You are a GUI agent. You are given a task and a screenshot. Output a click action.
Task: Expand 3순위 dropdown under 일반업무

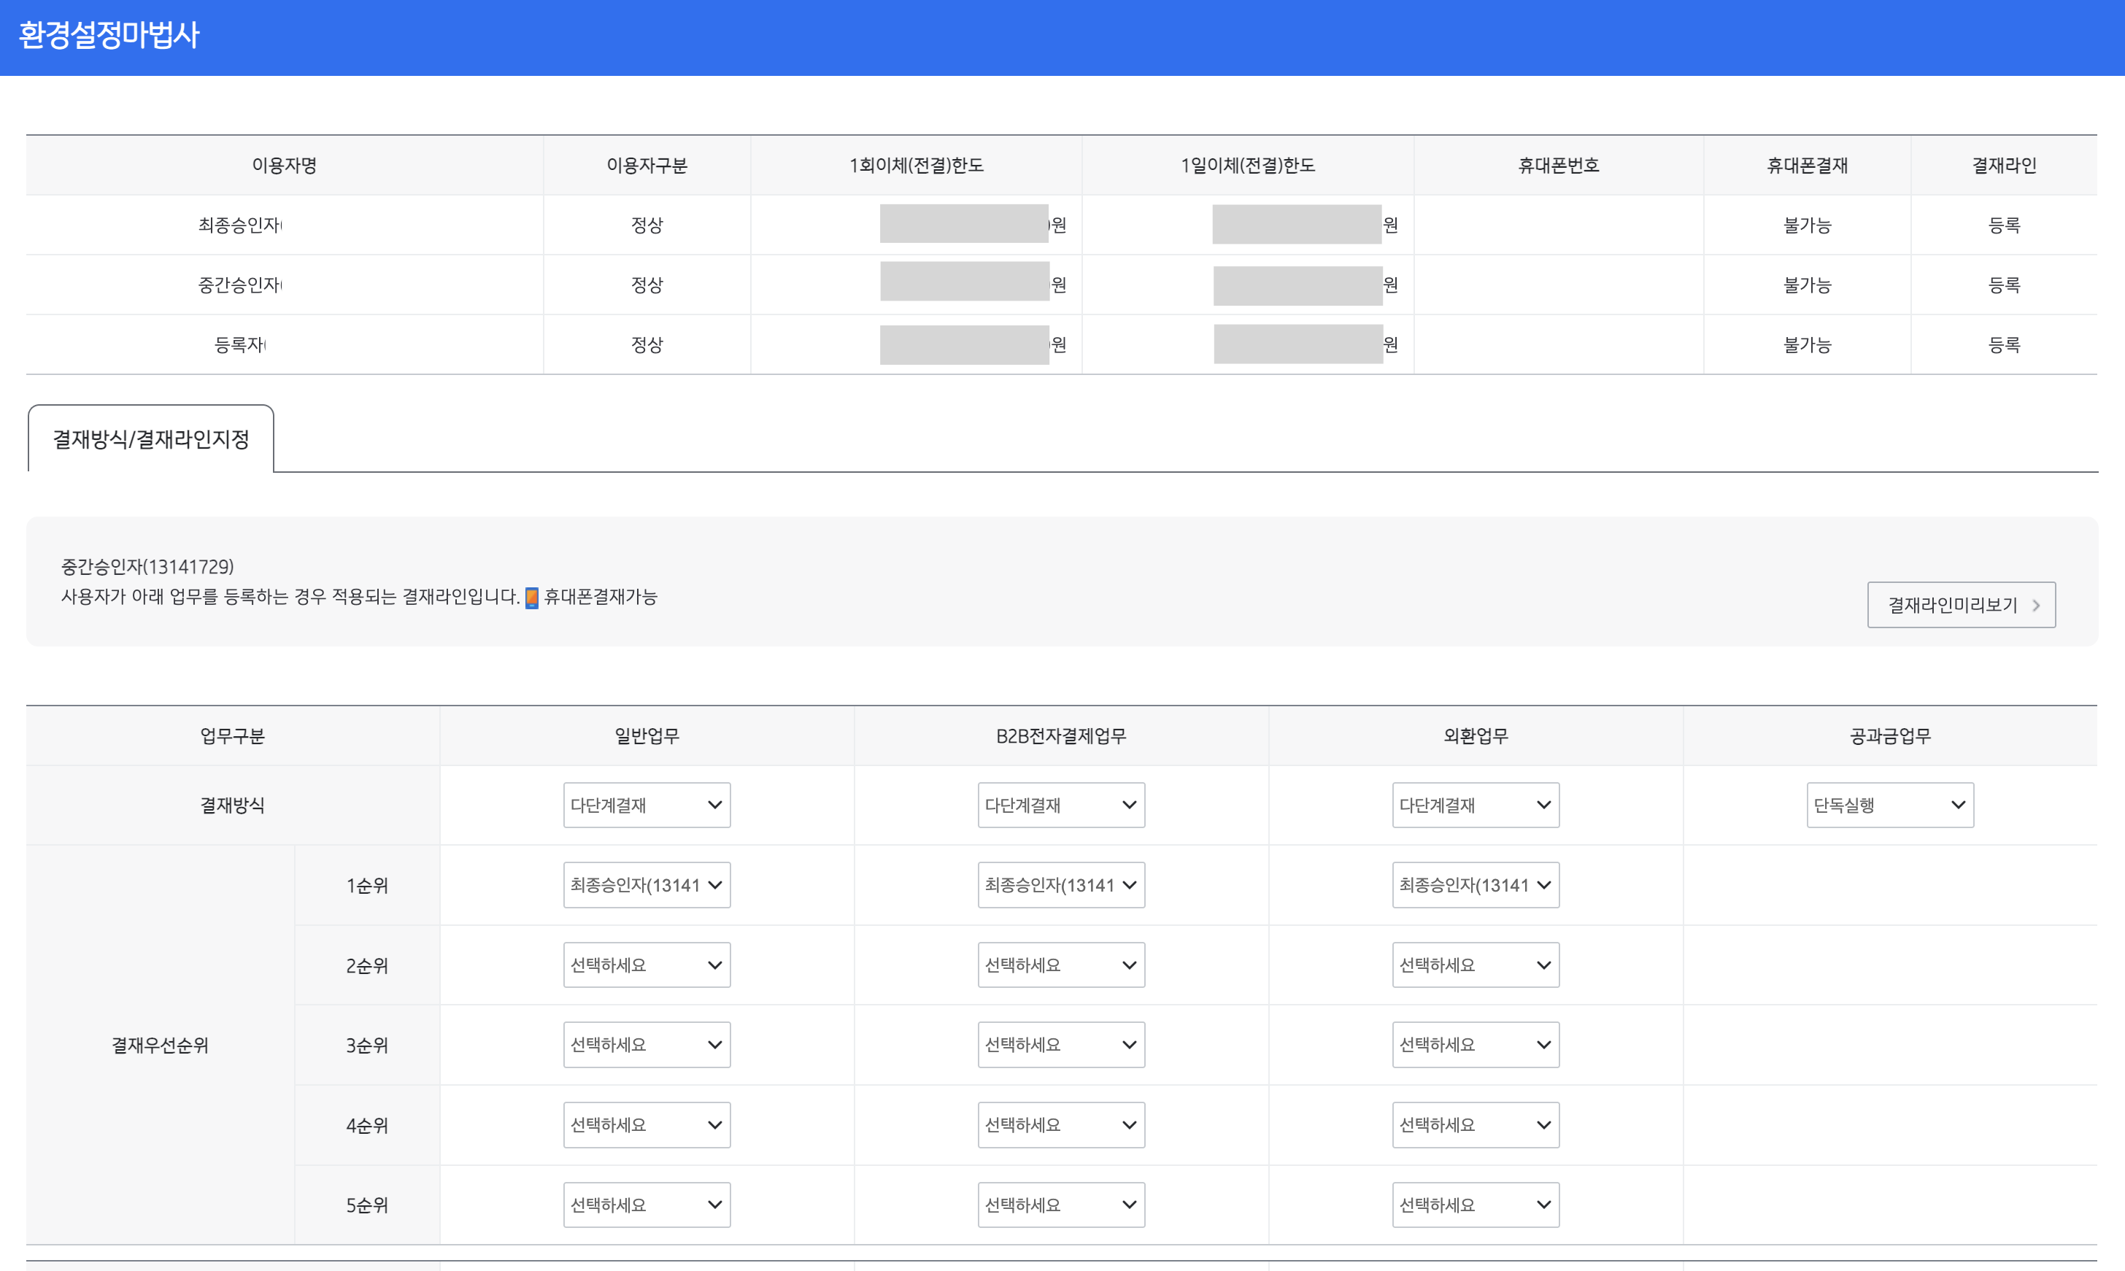[646, 1045]
